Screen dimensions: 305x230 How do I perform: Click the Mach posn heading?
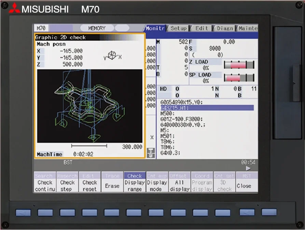pos(51,44)
